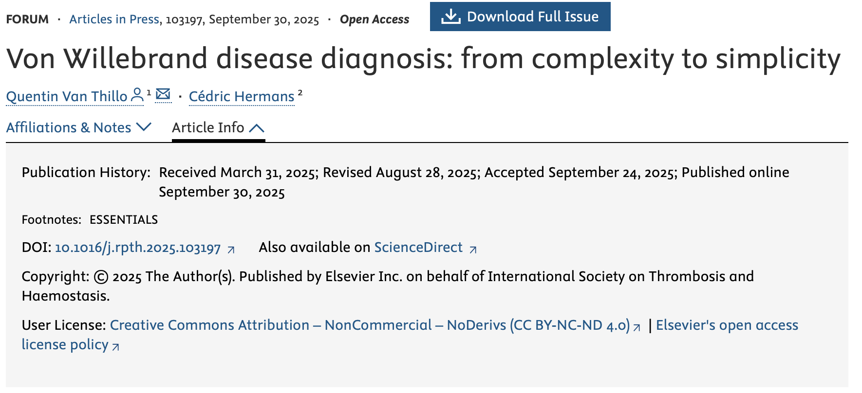The image size is (862, 393).
Task: Click the envelope email icon
Action: click(163, 94)
